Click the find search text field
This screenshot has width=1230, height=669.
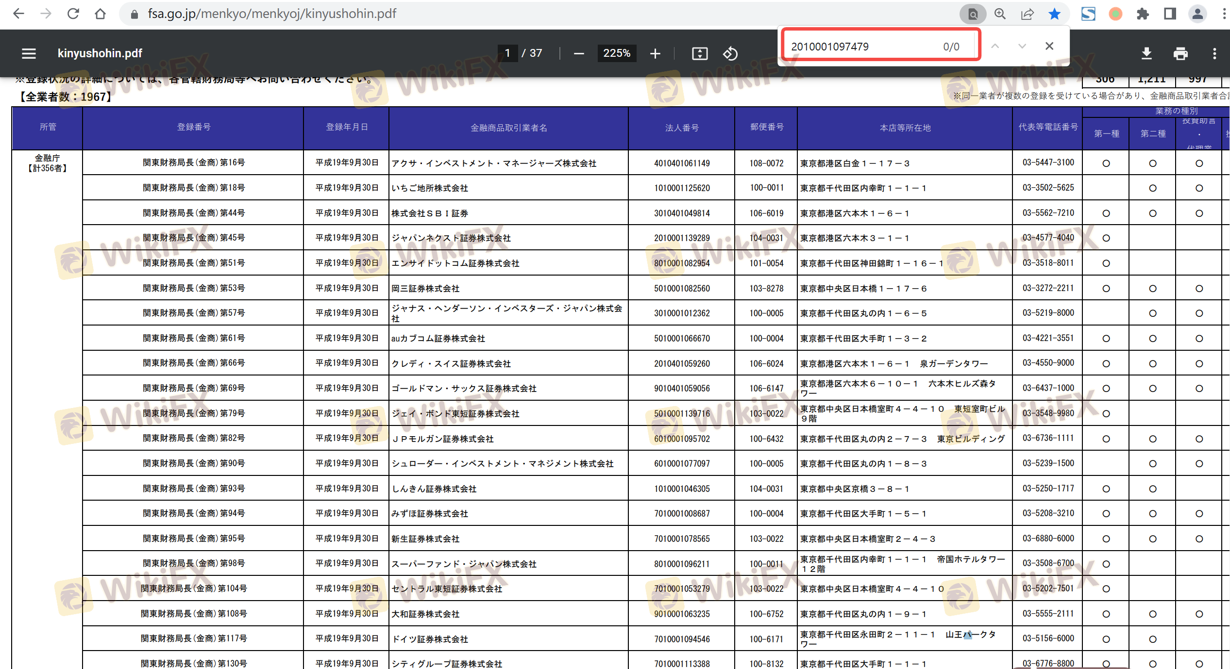pos(859,47)
